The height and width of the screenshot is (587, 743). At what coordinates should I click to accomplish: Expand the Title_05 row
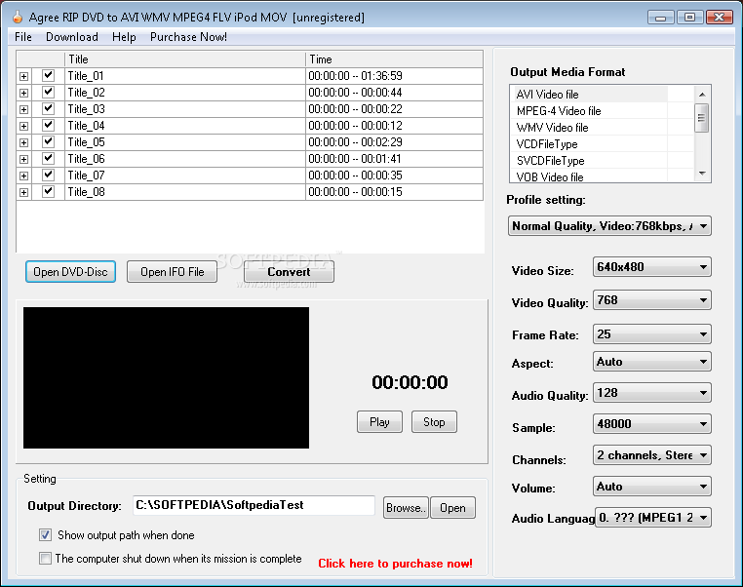23,142
